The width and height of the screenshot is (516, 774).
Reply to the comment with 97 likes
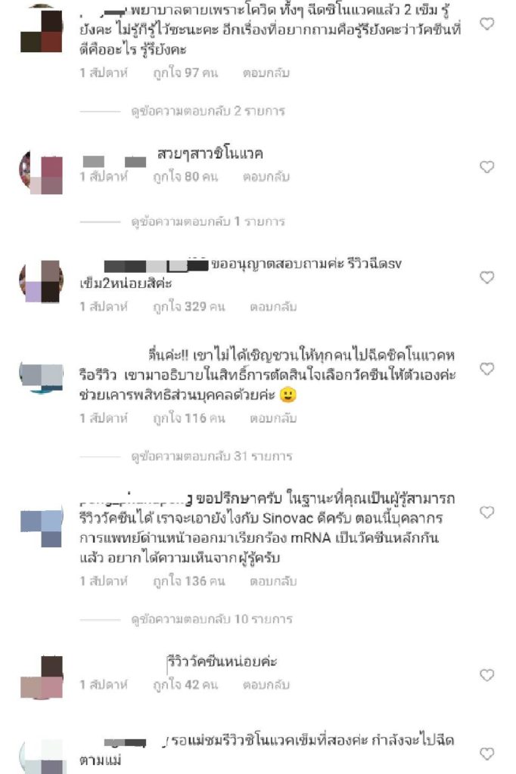(x=266, y=73)
